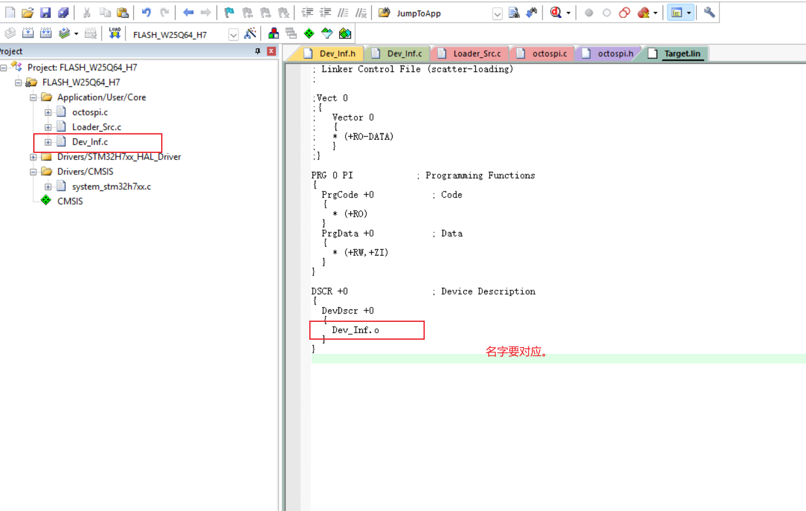Expand the Loader_Src.c file node

pos(48,127)
